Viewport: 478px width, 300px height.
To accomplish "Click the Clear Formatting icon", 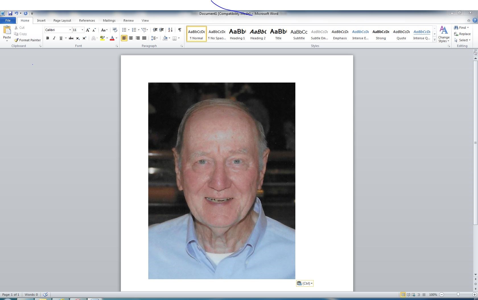I will 115,30.
